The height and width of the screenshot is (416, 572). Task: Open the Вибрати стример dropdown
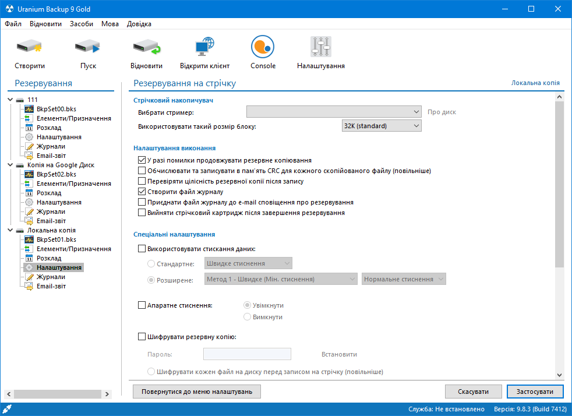pyautogui.click(x=334, y=112)
